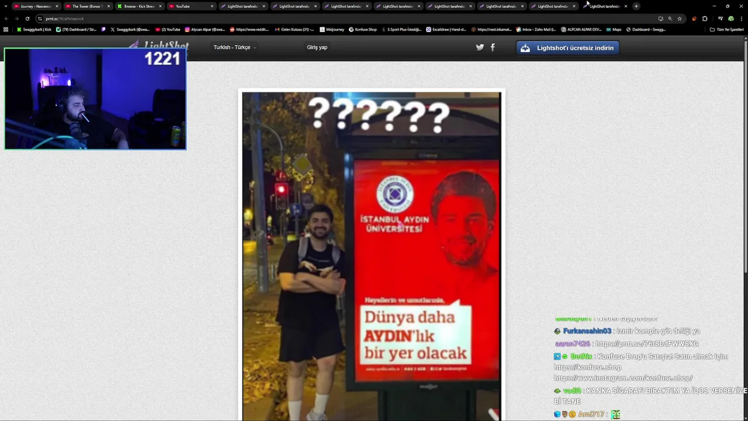Screen dimensions: 748x421
Task: Go back with the browser back arrow
Action: [6, 19]
